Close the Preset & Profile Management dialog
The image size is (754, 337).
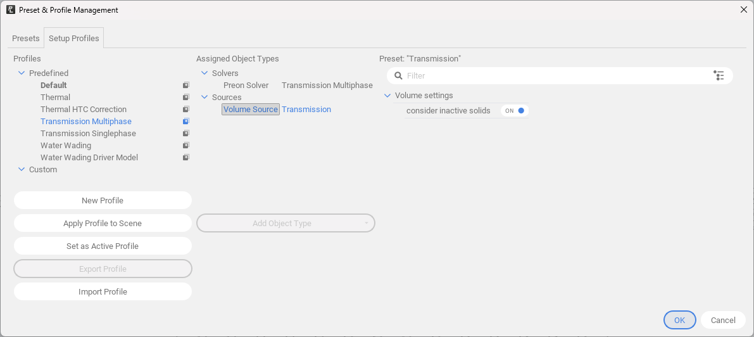(x=743, y=10)
